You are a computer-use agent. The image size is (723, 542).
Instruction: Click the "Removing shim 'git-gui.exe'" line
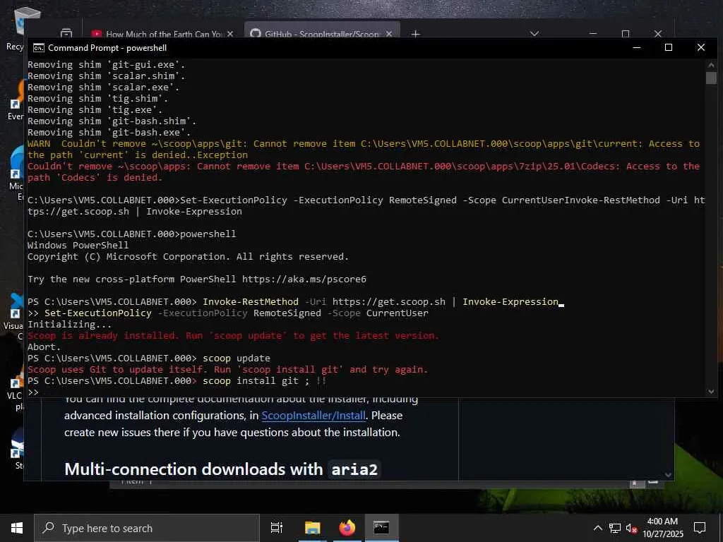click(106, 65)
